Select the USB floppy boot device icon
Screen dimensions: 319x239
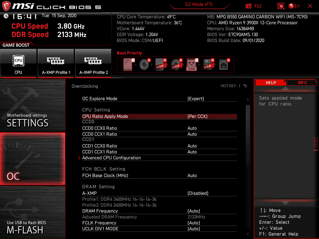pyautogui.click(x=208, y=64)
